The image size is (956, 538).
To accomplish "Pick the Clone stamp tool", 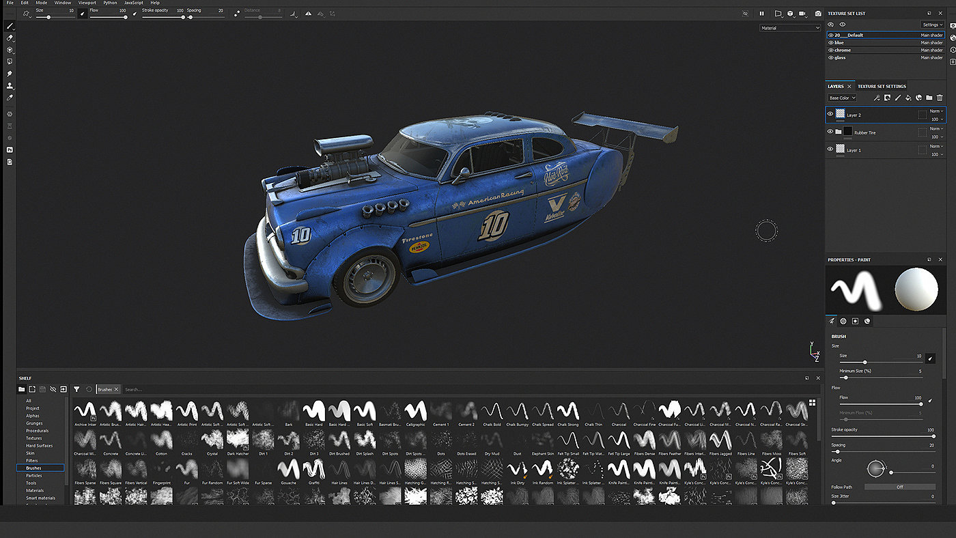I will [x=10, y=86].
